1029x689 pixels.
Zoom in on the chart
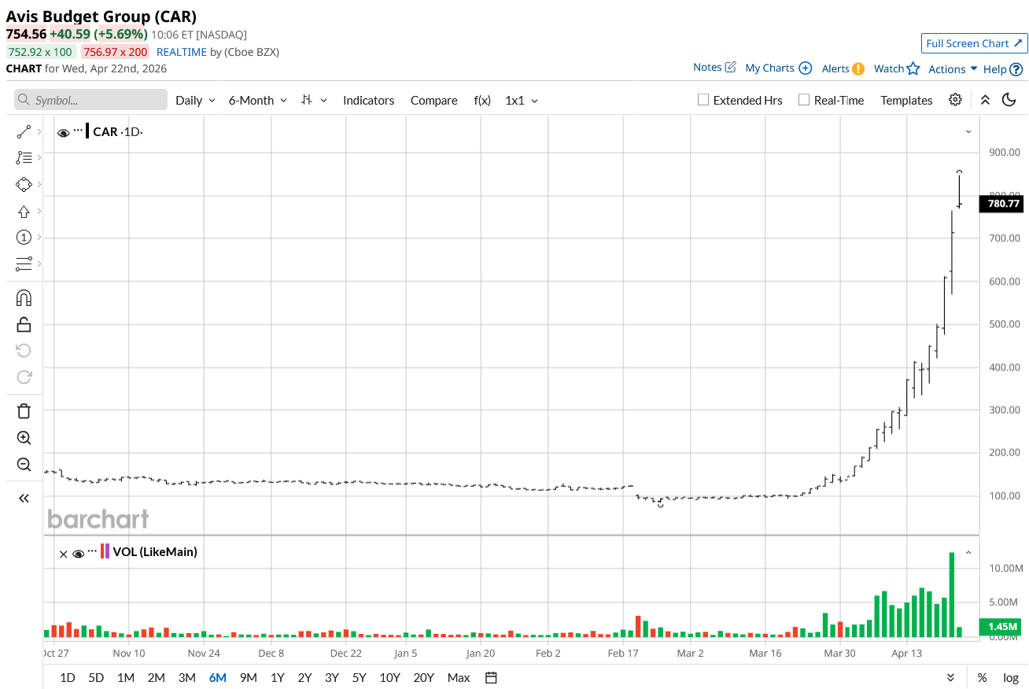click(x=24, y=437)
